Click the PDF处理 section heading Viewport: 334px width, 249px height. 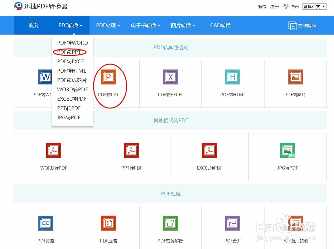click(x=171, y=194)
